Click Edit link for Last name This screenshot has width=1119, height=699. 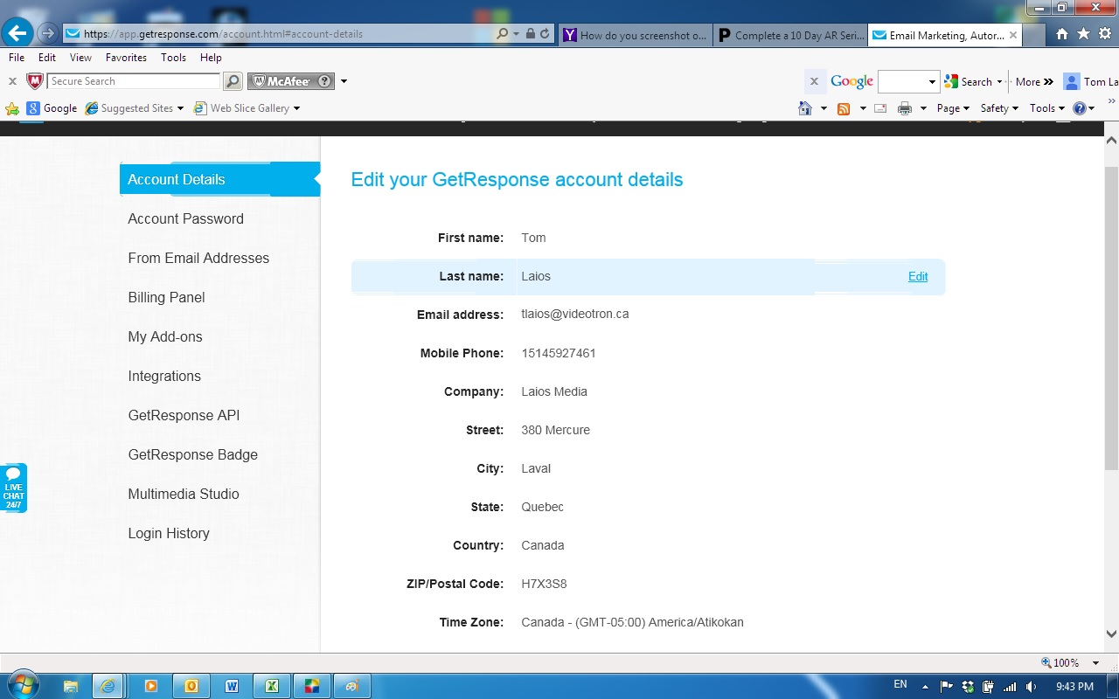coord(918,276)
